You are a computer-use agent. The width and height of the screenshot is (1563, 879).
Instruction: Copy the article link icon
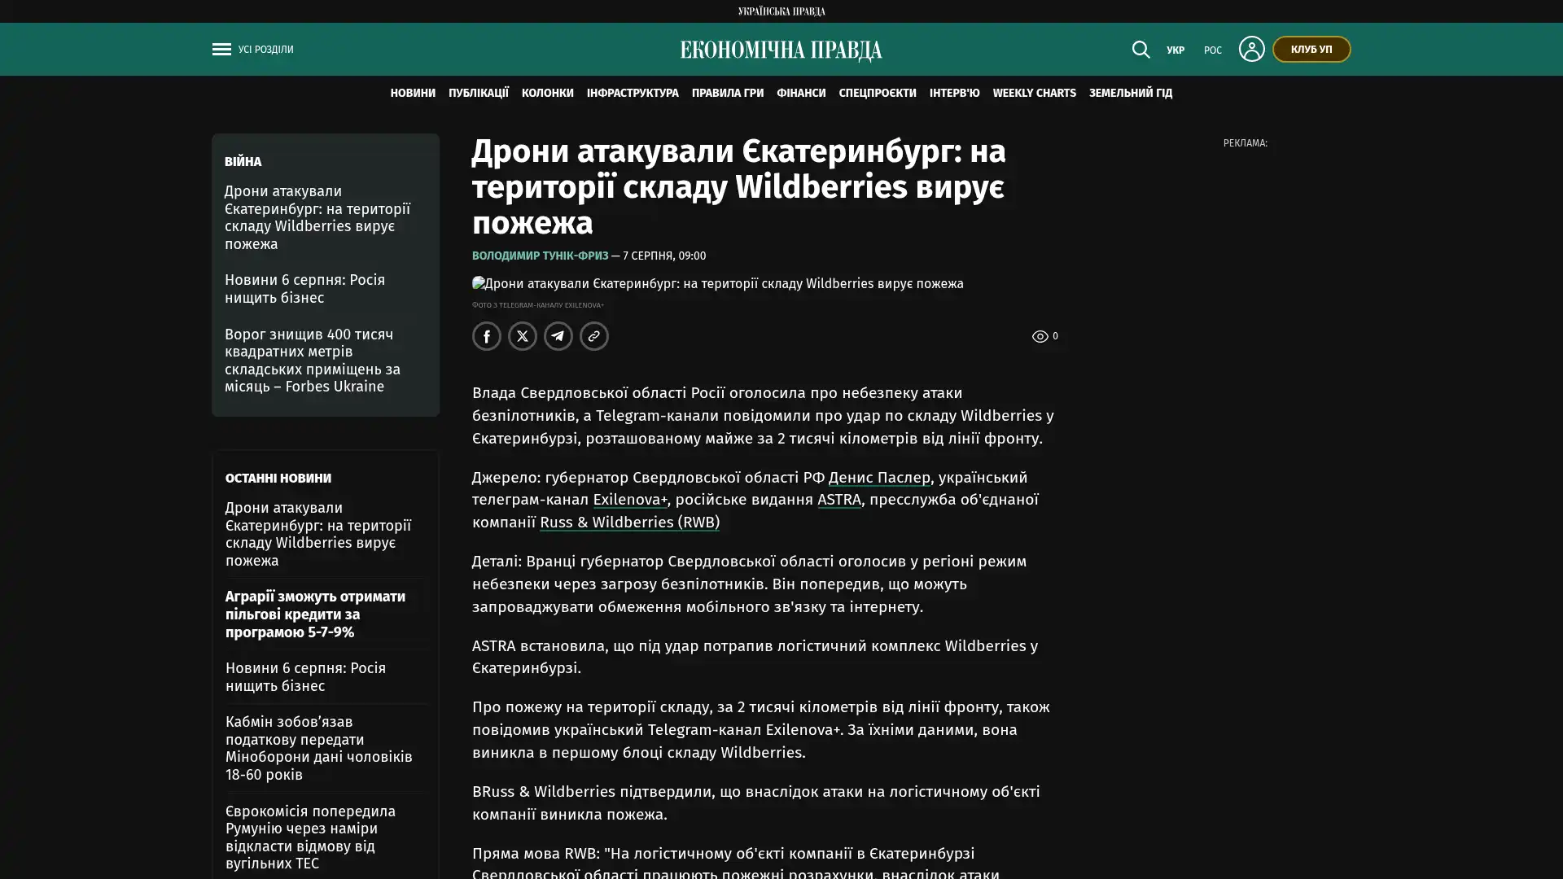click(594, 336)
